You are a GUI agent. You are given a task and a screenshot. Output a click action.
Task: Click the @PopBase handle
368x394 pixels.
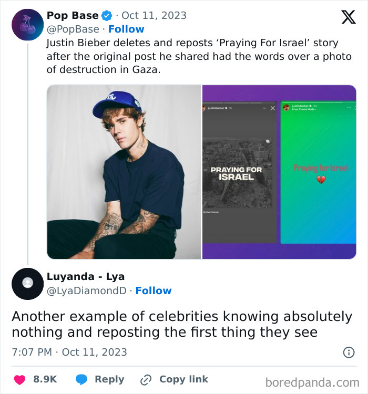(73, 29)
